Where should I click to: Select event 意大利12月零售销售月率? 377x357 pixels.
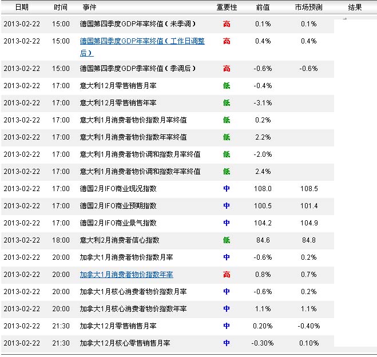pyautogui.click(x=118, y=86)
